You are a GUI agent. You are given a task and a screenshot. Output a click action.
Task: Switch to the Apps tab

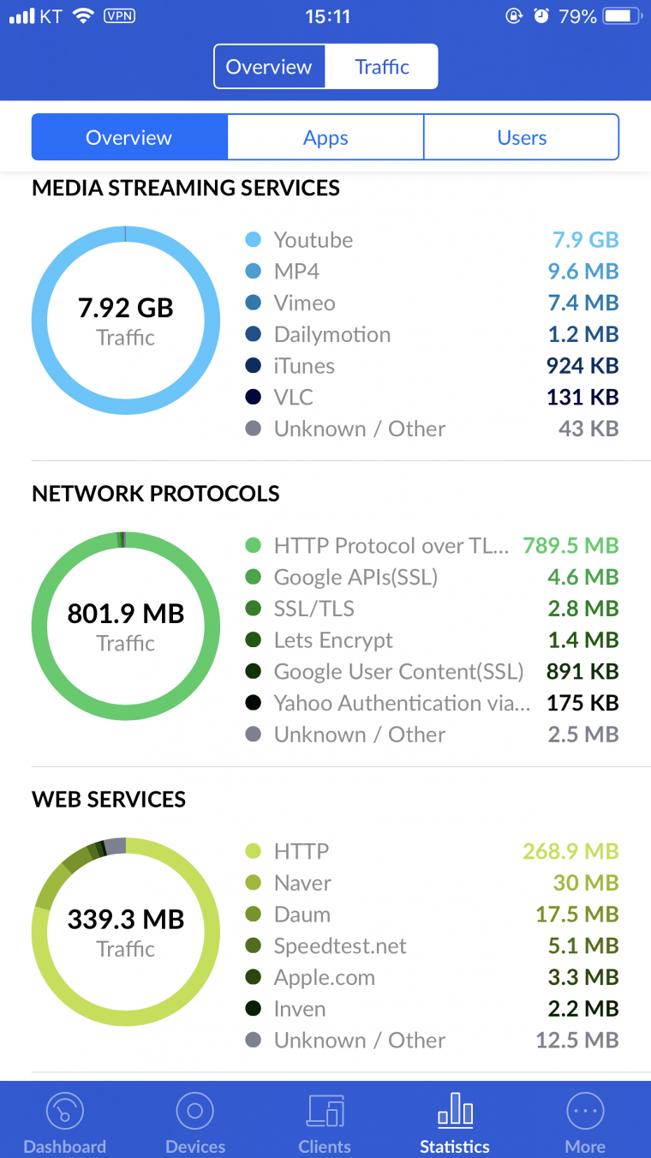point(325,138)
